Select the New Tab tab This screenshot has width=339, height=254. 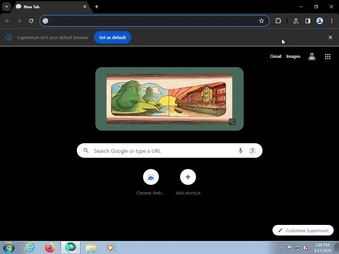(52, 7)
